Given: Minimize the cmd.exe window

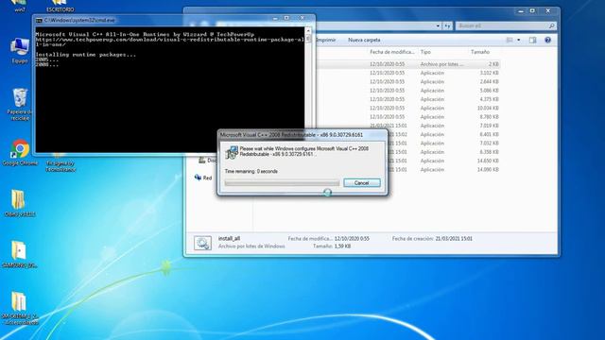Looking at the screenshot, I should [275, 18].
